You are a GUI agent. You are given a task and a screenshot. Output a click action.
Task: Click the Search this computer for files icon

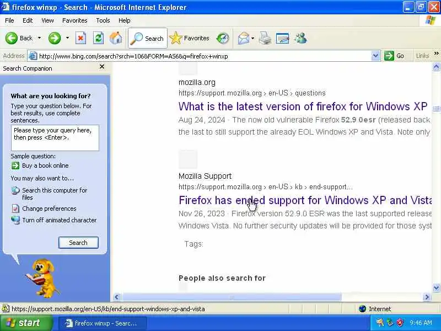coord(15,190)
